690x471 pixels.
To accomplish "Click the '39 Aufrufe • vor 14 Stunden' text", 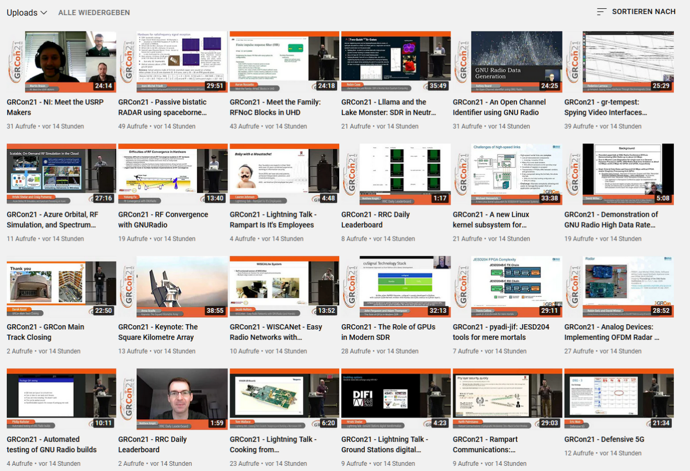I will click(603, 126).
